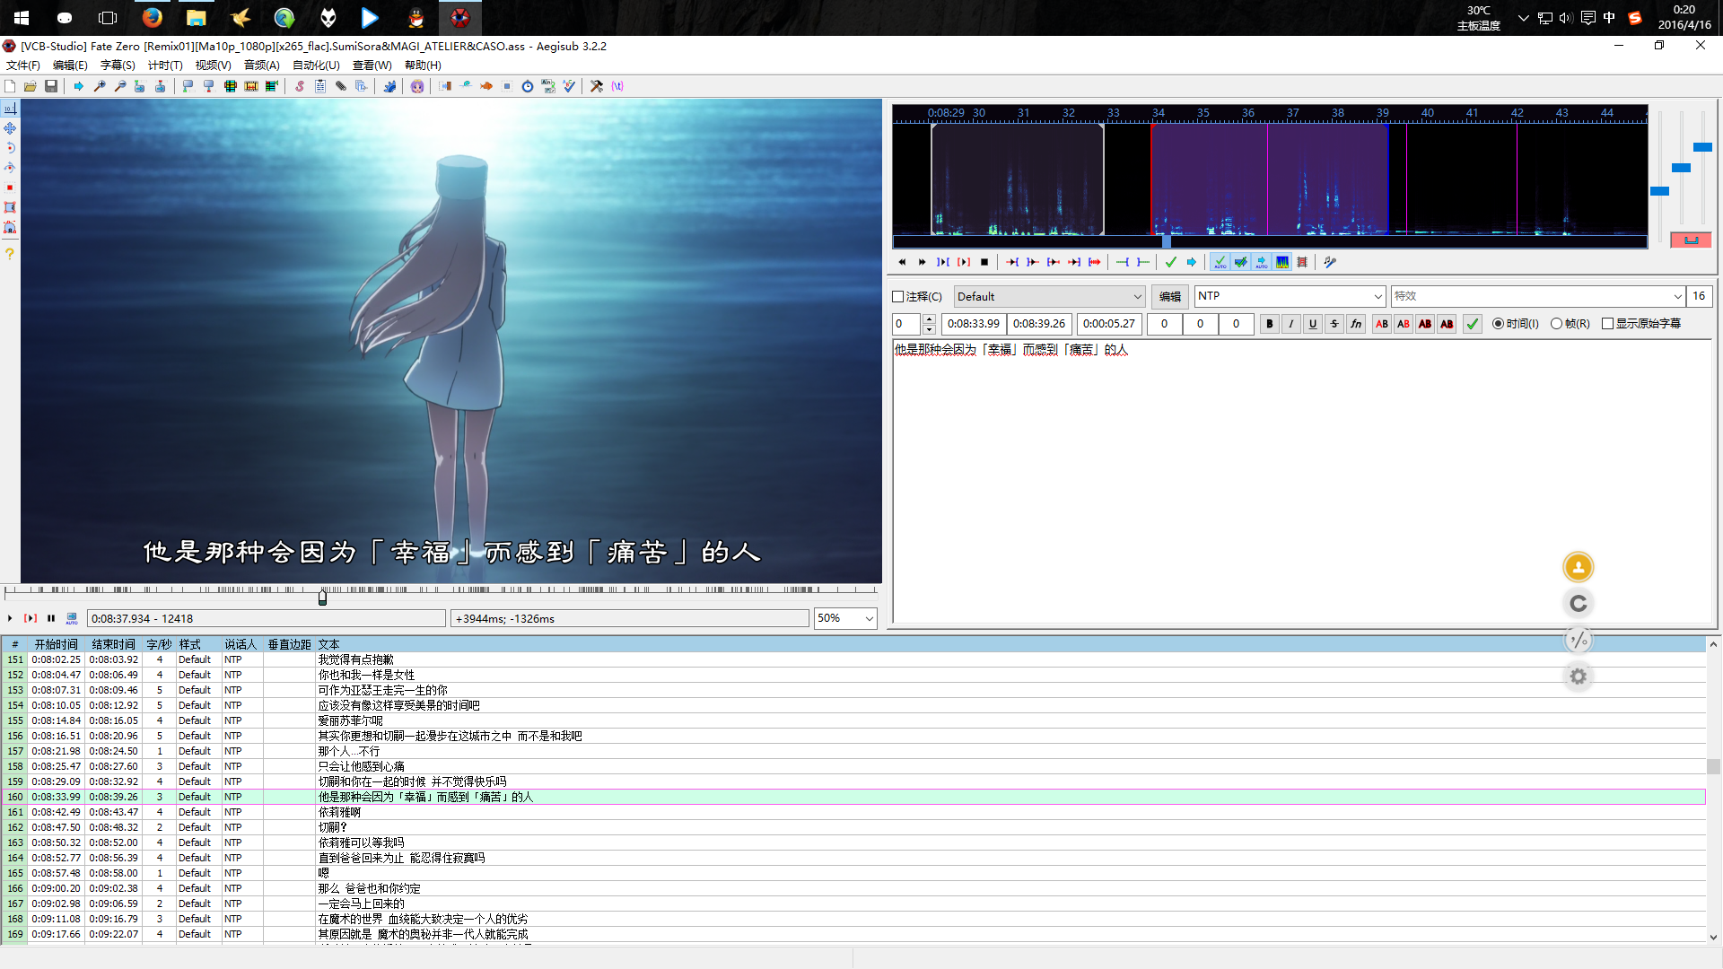
Task: Commit audio timing green checkmark
Action: pos(1171,262)
